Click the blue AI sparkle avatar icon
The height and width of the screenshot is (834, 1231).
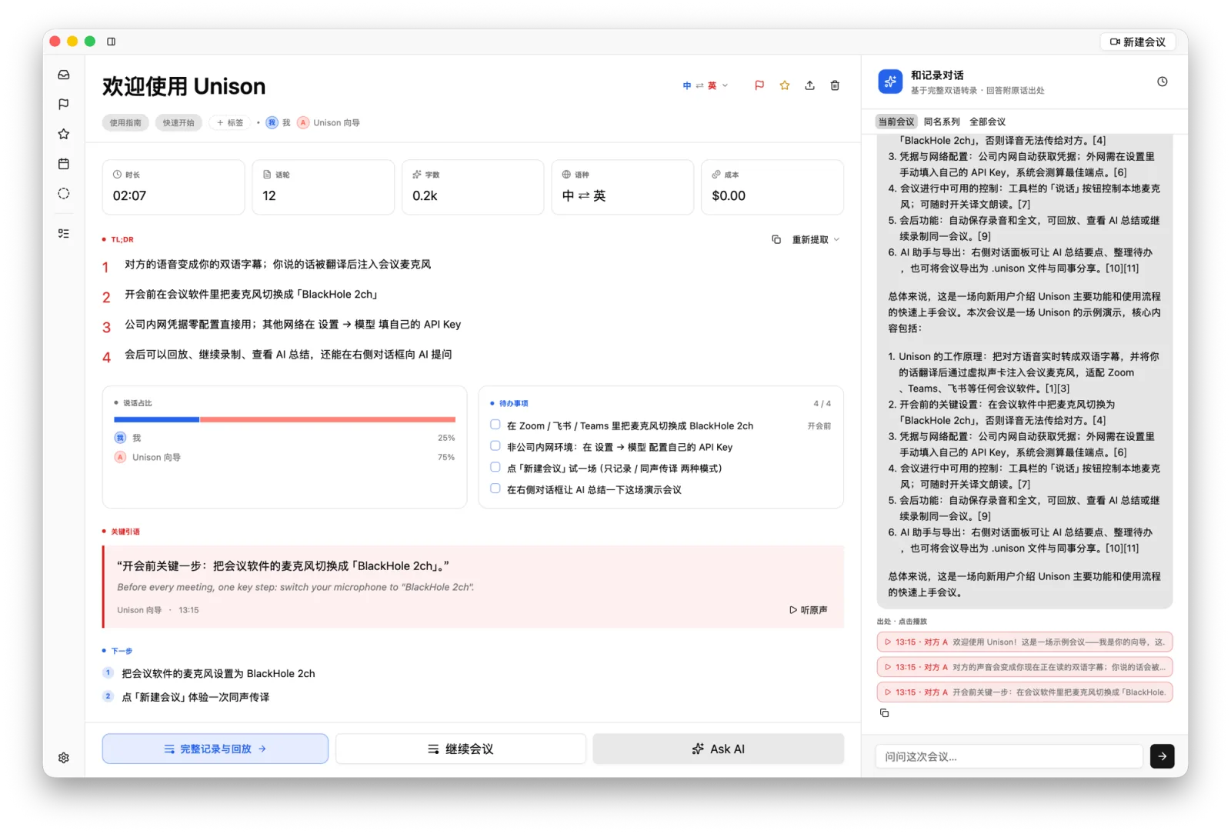pos(890,82)
